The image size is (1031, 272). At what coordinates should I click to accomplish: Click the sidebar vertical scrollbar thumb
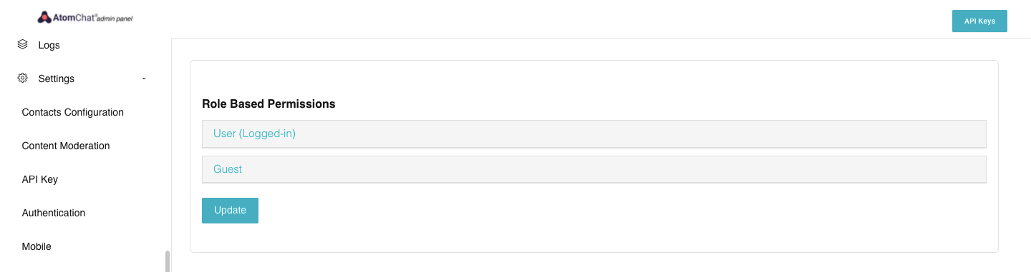click(168, 261)
